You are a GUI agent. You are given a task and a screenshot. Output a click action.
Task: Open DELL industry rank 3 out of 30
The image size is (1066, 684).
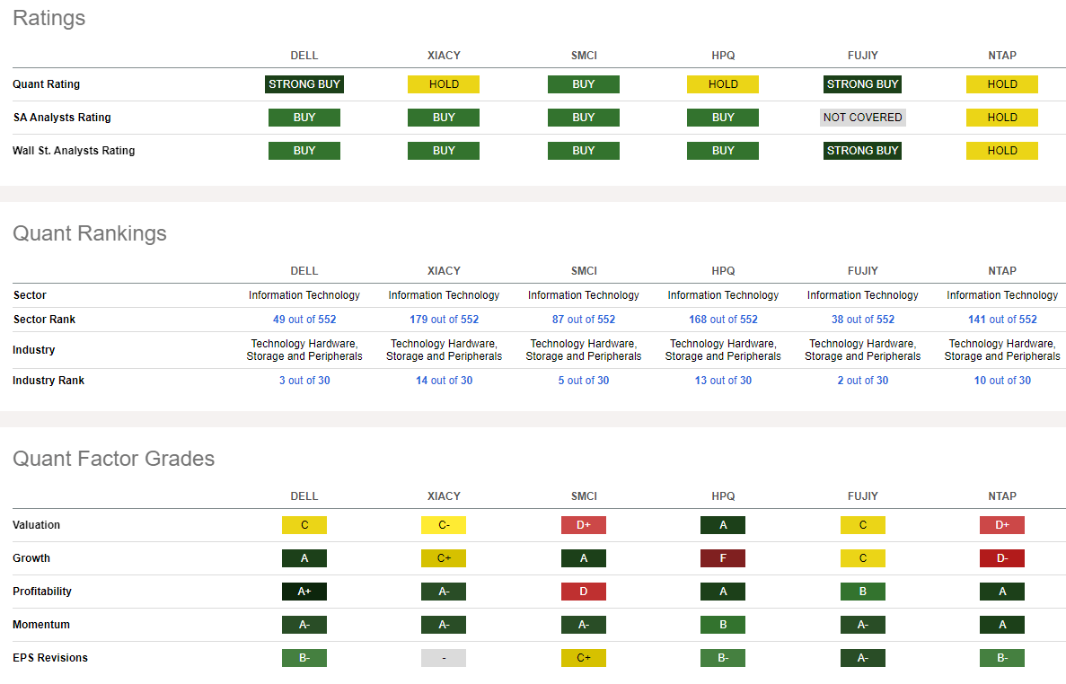(304, 381)
